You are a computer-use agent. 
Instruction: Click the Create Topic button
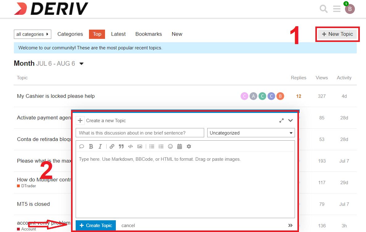point(95,225)
